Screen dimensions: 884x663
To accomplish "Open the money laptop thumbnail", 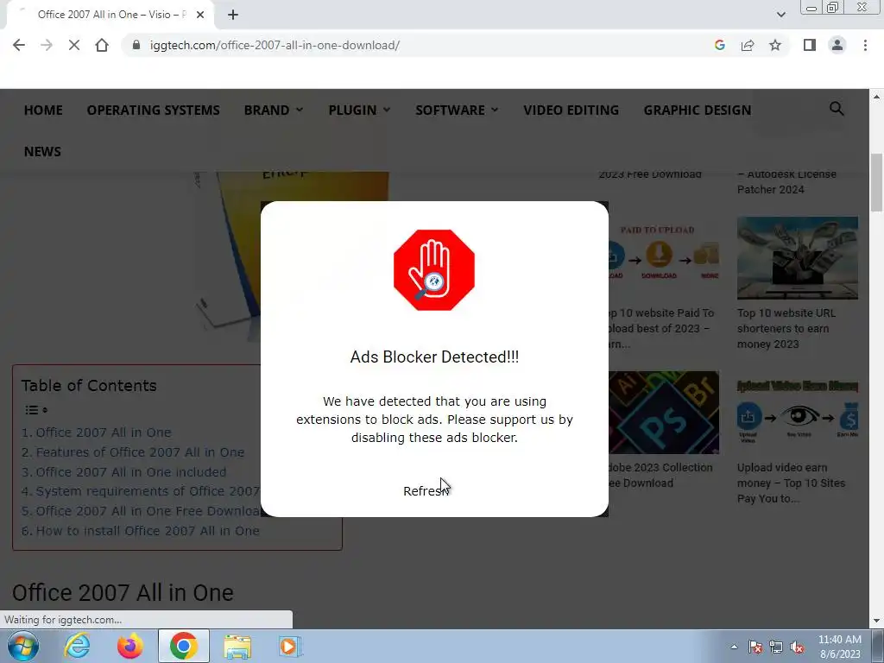I will [x=797, y=258].
